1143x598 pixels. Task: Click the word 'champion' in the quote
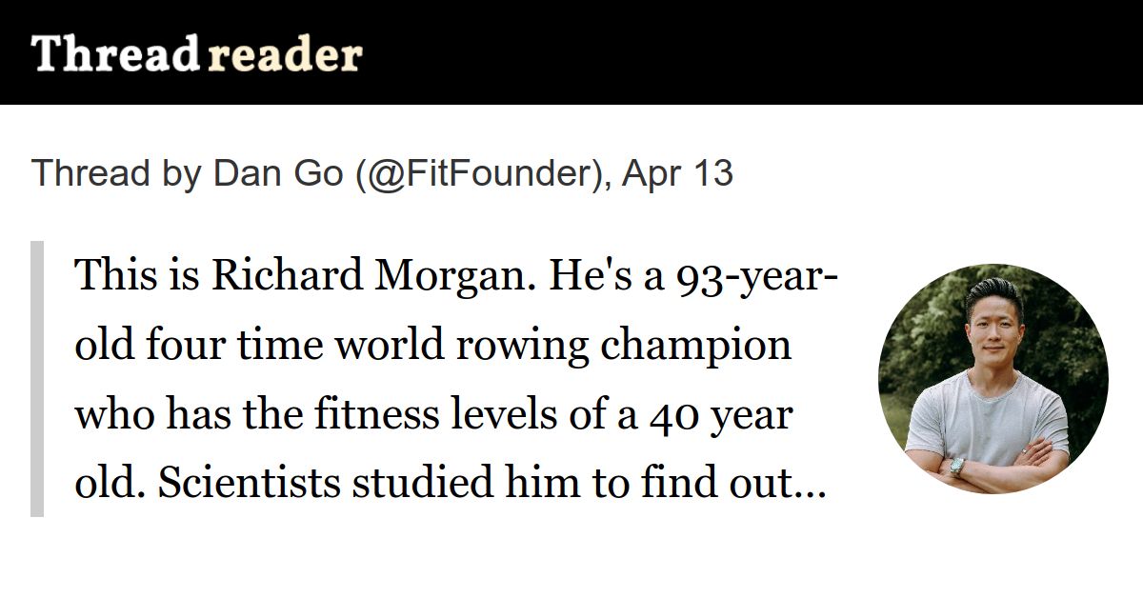tap(696, 347)
